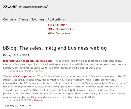Go to xBlog: Design links

(x=59, y=33)
